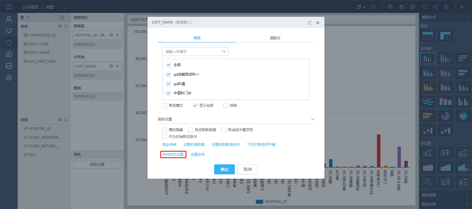
Task: Switch to 常规 tab
Action: tap(197, 38)
